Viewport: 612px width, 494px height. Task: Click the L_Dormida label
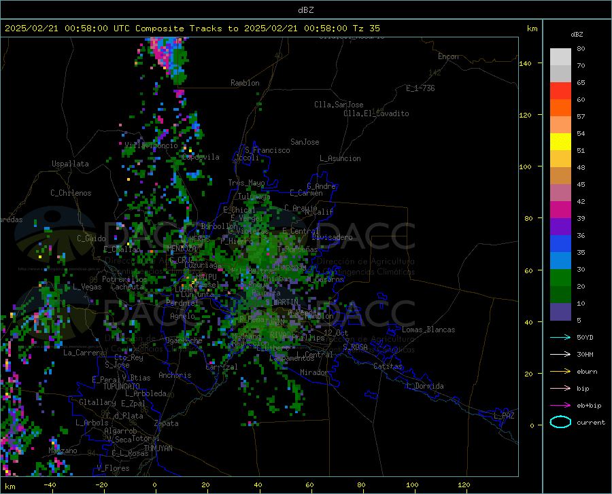(x=424, y=386)
